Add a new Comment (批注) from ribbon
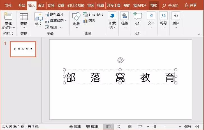This screenshot has height=130, width=204. coord(138,16)
